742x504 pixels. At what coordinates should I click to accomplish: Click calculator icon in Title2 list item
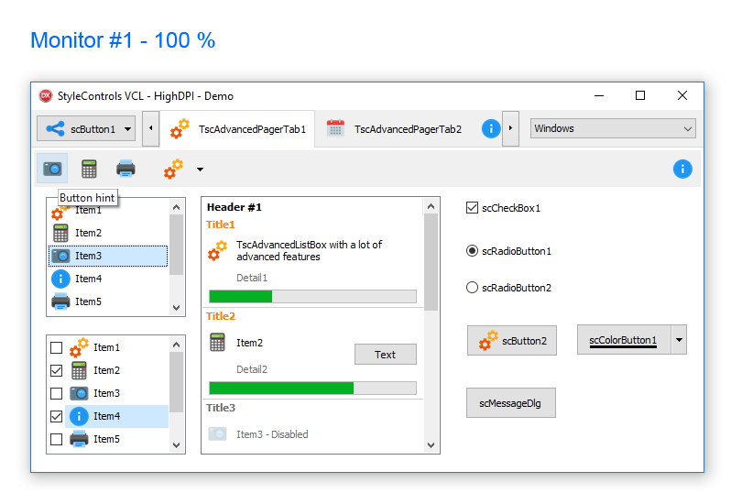218,342
